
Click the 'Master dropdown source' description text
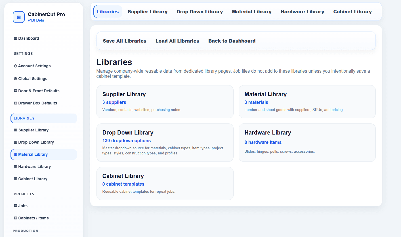163,150
